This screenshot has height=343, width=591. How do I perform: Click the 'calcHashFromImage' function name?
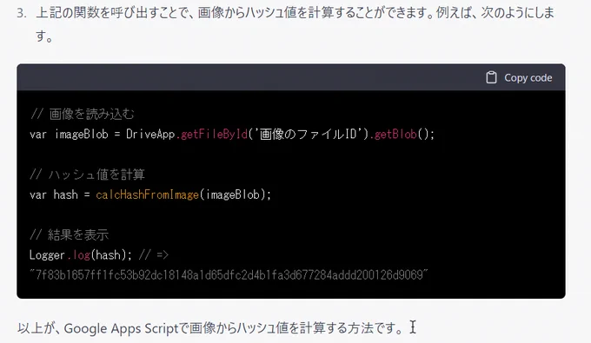tap(148, 195)
